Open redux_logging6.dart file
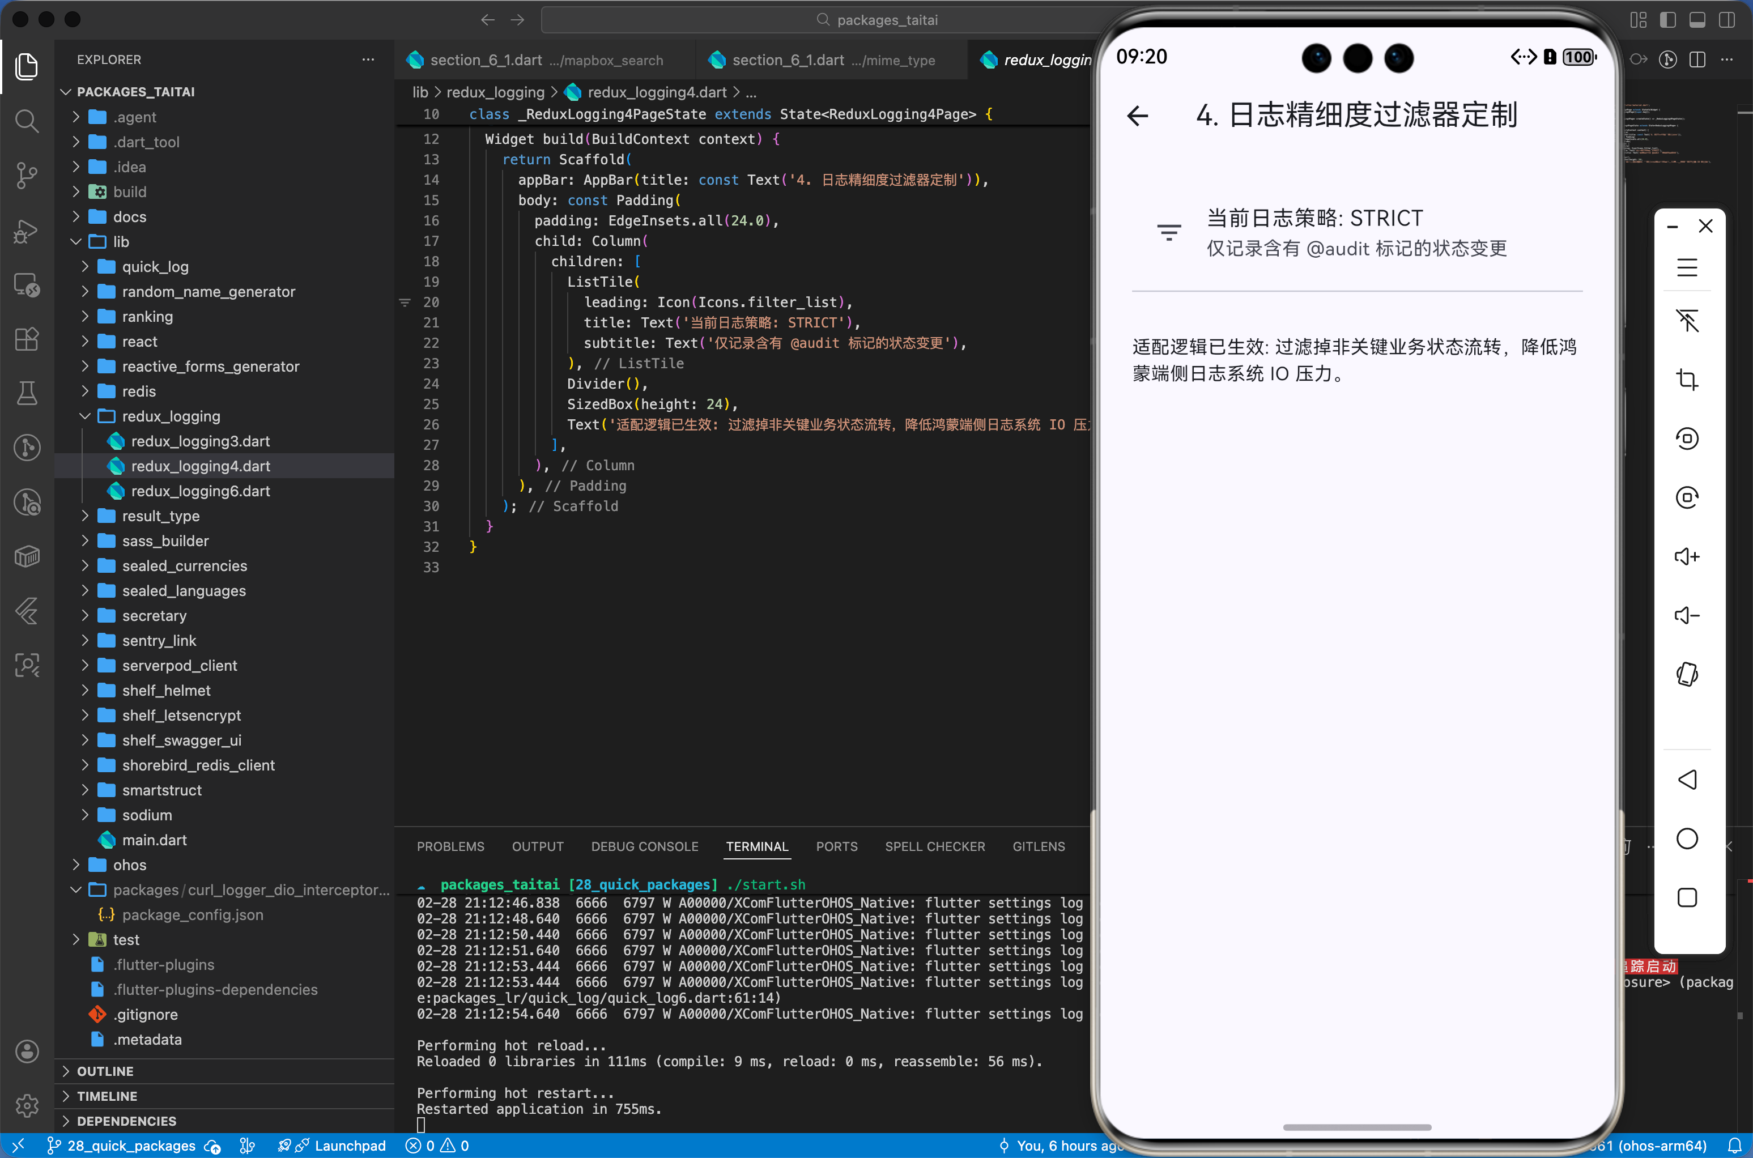Image resolution: width=1753 pixels, height=1158 pixels. [200, 491]
